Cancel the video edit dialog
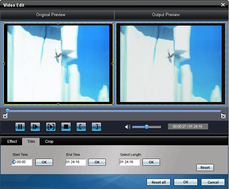 pyautogui.click(x=213, y=182)
